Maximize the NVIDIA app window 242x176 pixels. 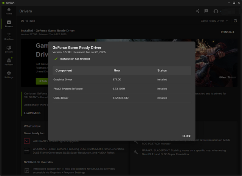coord(234,3)
